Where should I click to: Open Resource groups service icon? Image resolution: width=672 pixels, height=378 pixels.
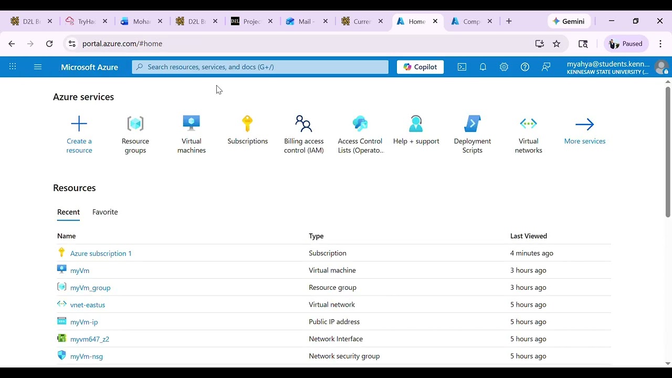pos(135,124)
